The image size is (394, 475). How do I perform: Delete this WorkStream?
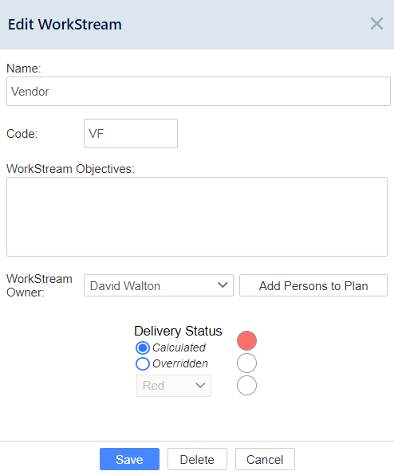[x=197, y=459]
